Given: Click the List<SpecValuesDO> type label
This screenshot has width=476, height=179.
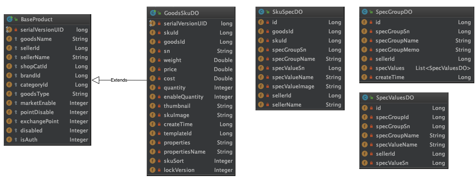Looking at the screenshot, I should (443, 68).
